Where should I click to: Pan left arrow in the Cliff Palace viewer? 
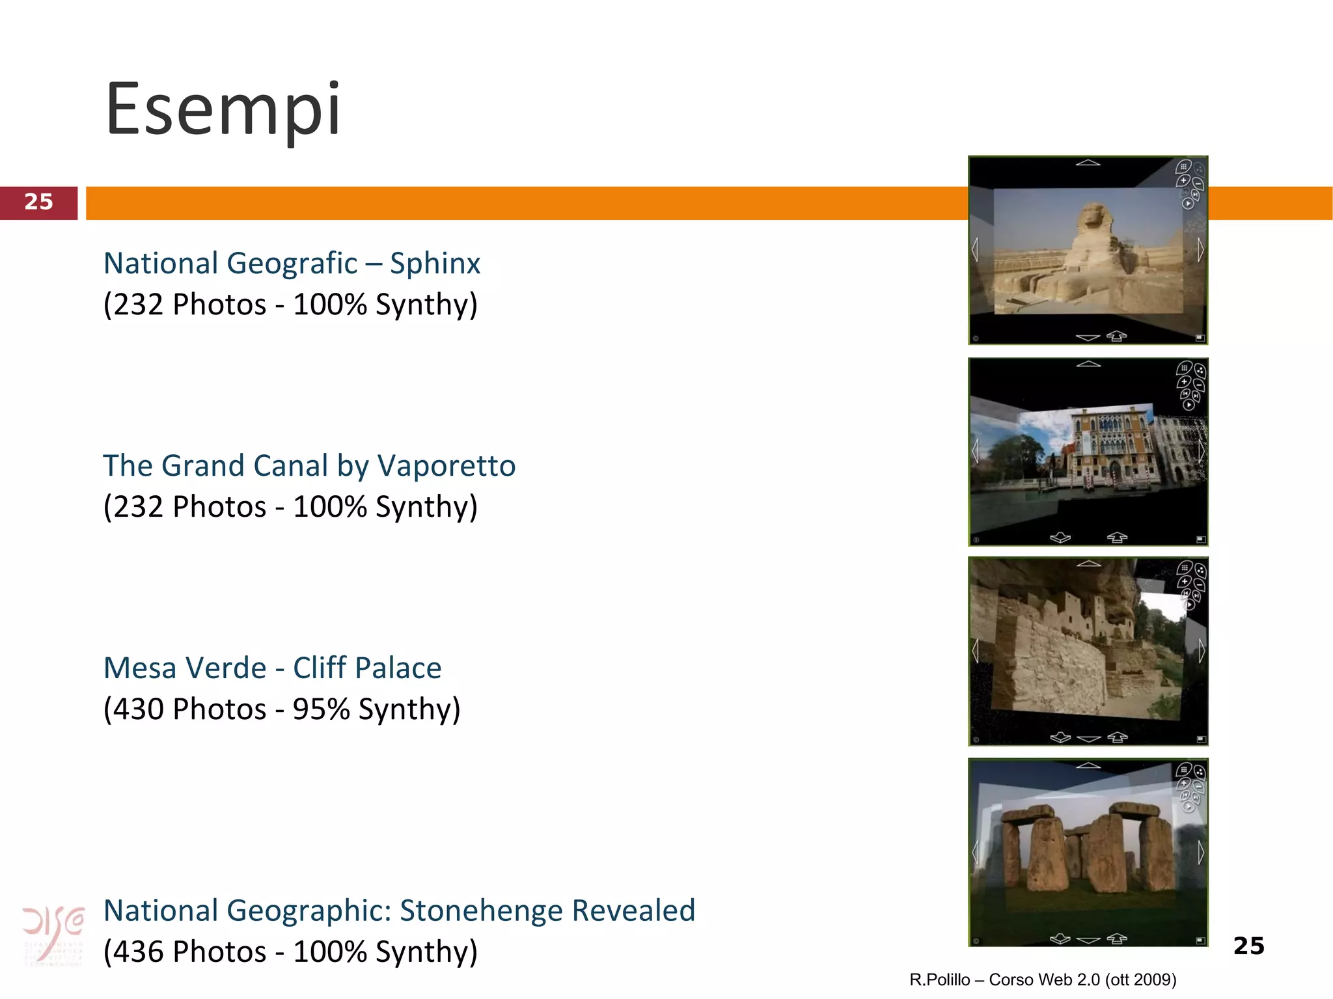coord(975,651)
